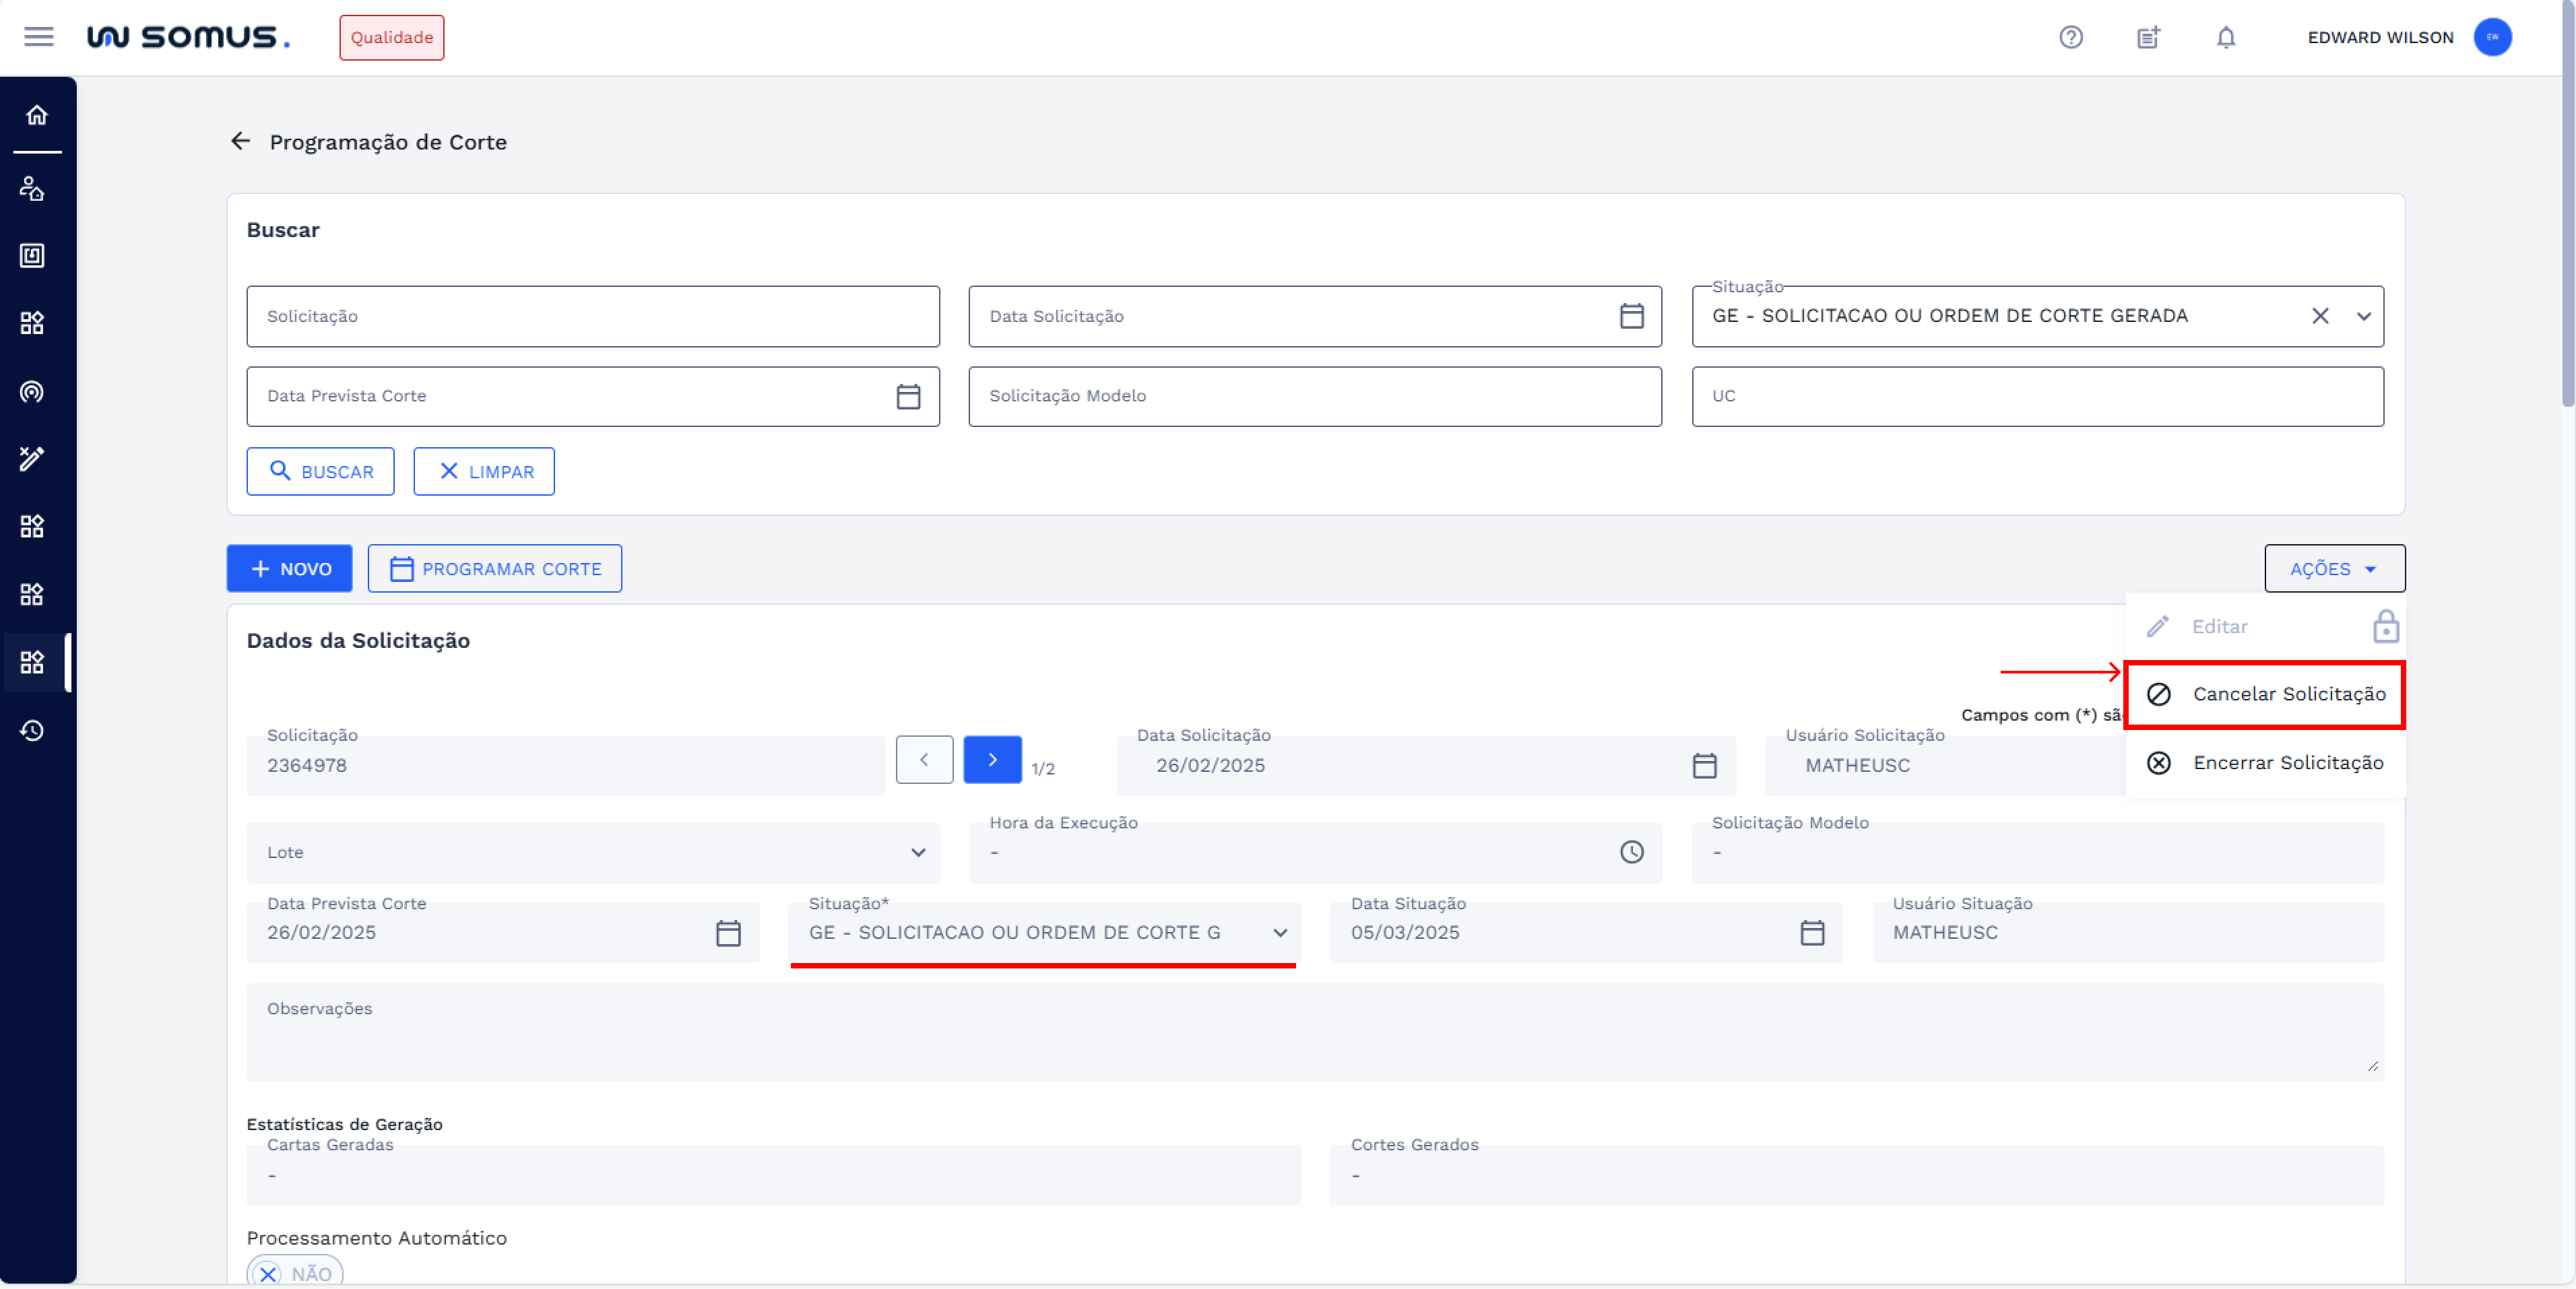Clear the Situação filter selection
Viewport: 2576px width, 1289px height.
point(2320,316)
